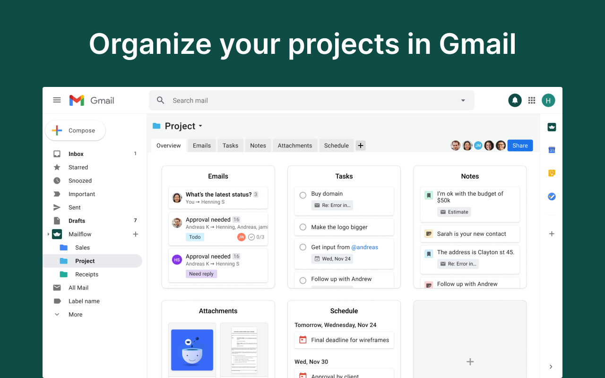Open the whale document attachment thumbnail
This screenshot has width=605, height=378.
(192, 350)
